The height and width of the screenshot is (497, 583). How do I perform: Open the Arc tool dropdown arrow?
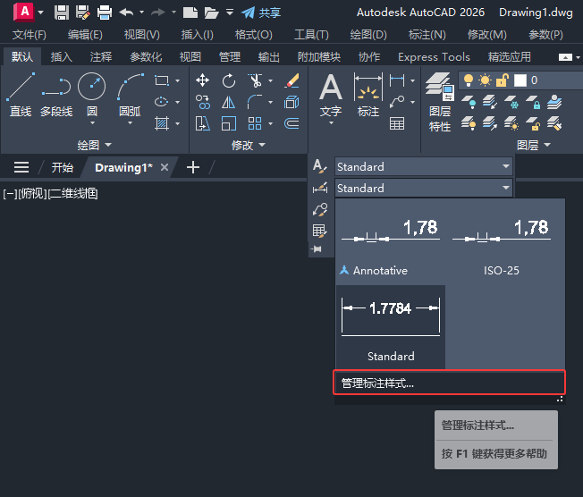[x=131, y=122]
